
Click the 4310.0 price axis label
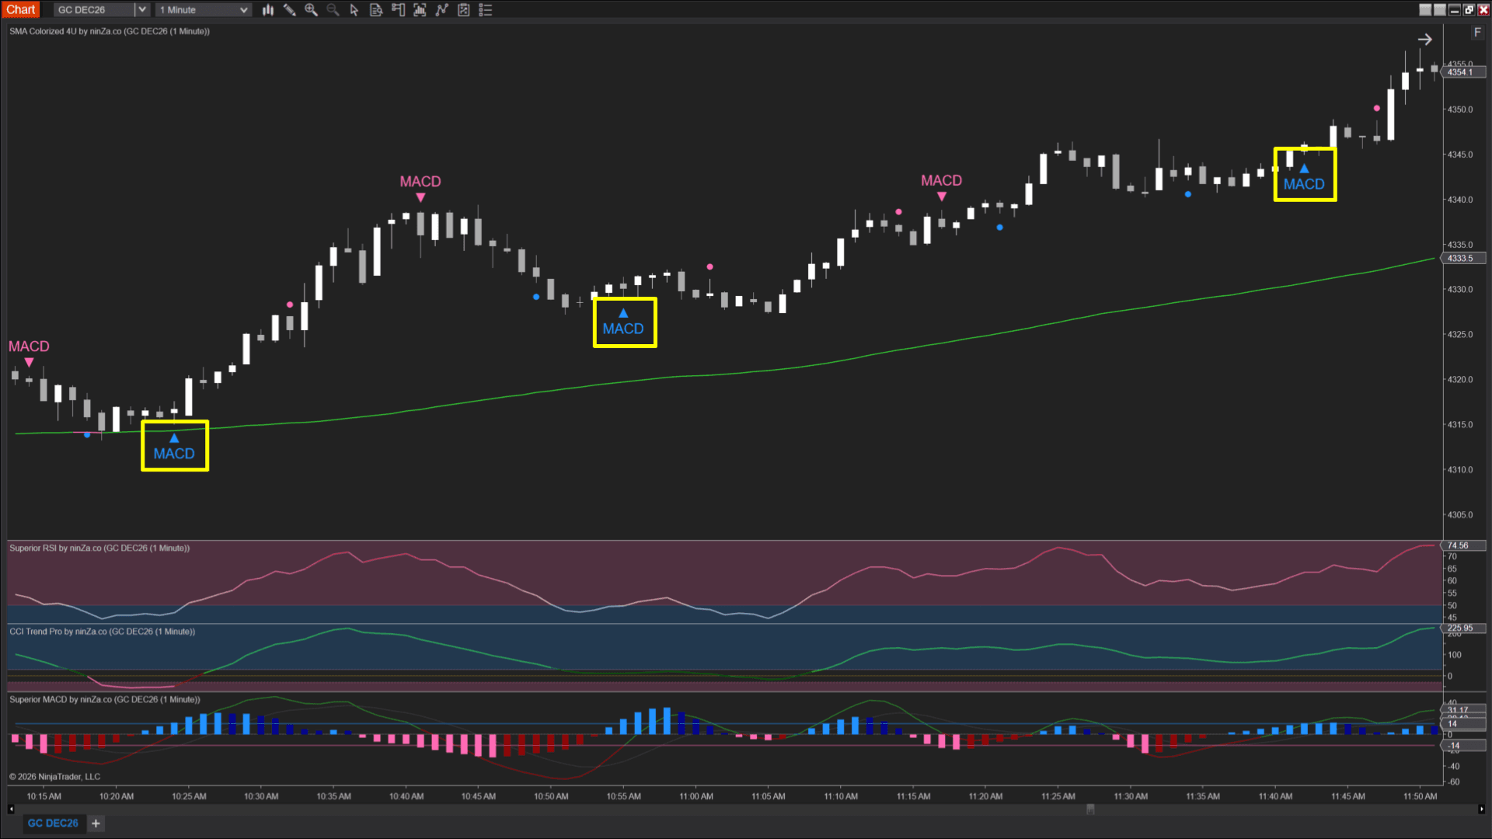1459,470
